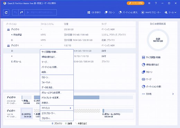Click the 合計 59.19 GB usage ring
Screen dimensions: 180x128
[x=158, y=40]
